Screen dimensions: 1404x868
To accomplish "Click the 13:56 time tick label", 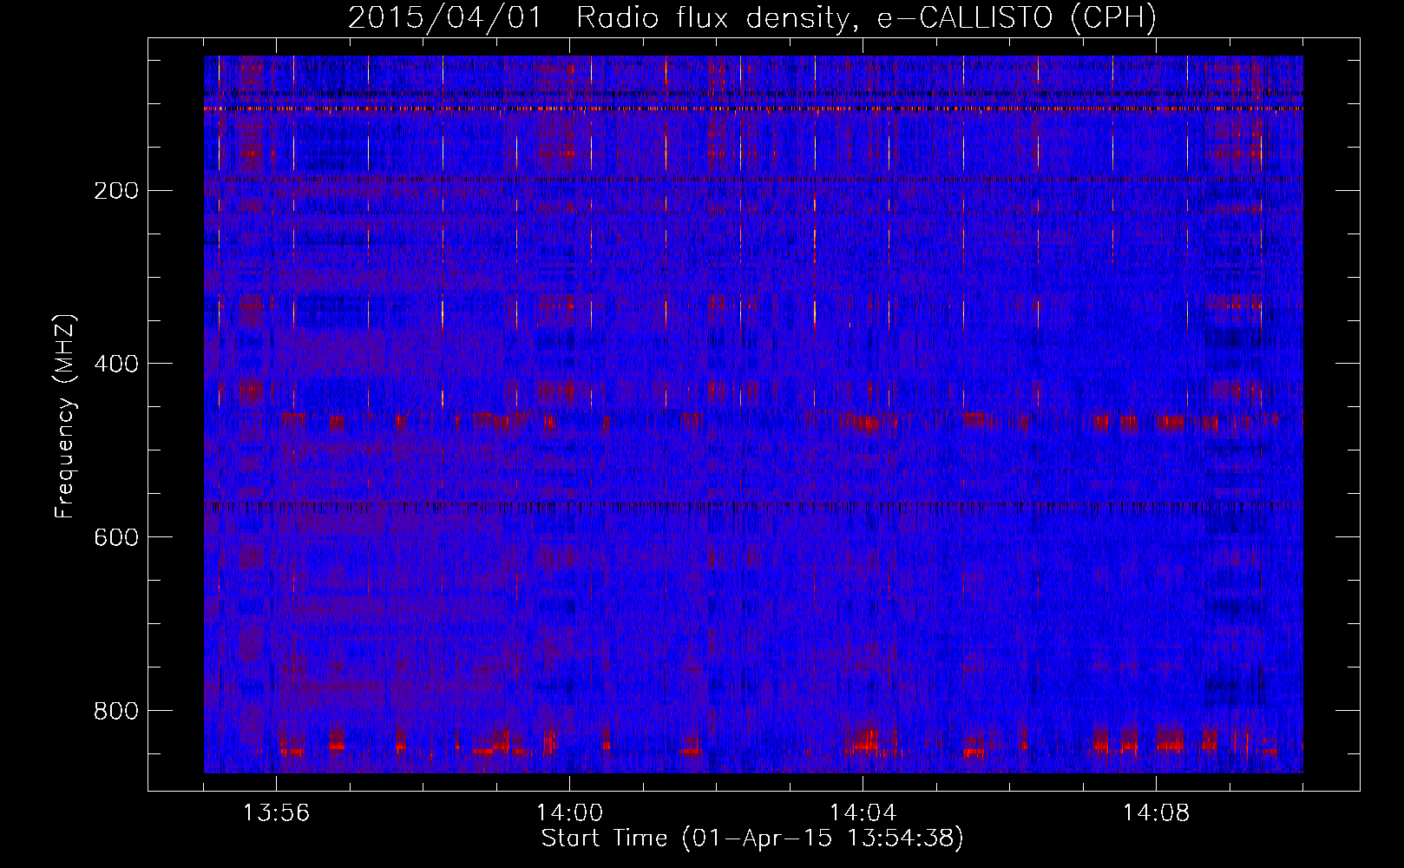I will pyautogui.click(x=276, y=813).
